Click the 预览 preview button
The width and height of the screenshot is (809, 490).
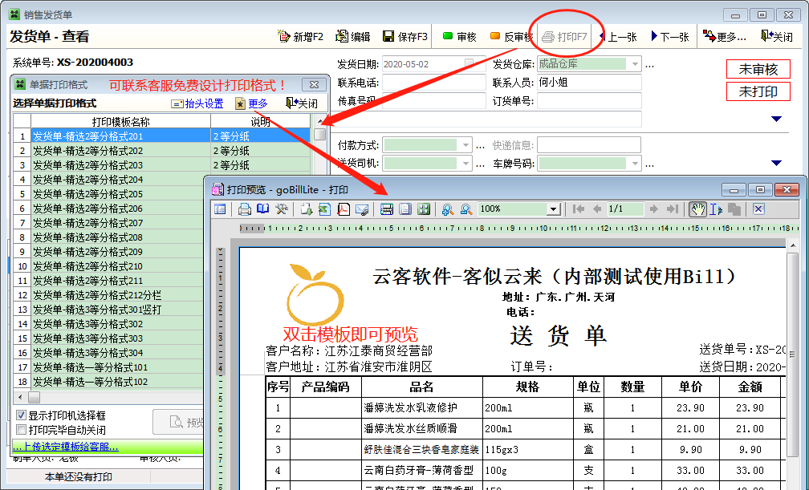pyautogui.click(x=178, y=423)
